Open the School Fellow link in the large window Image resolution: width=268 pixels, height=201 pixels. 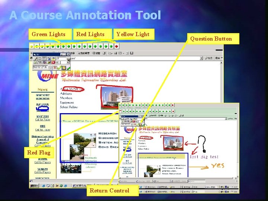[x=69, y=107]
